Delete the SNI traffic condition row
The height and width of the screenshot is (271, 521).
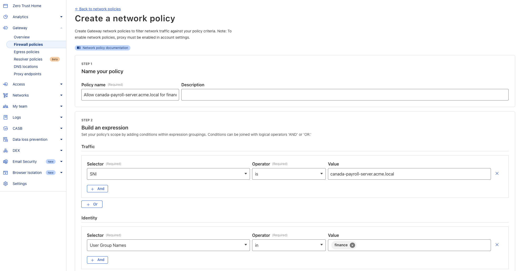click(497, 174)
